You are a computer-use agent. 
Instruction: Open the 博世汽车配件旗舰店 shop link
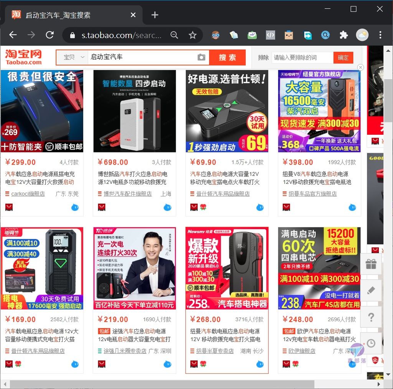(127, 194)
